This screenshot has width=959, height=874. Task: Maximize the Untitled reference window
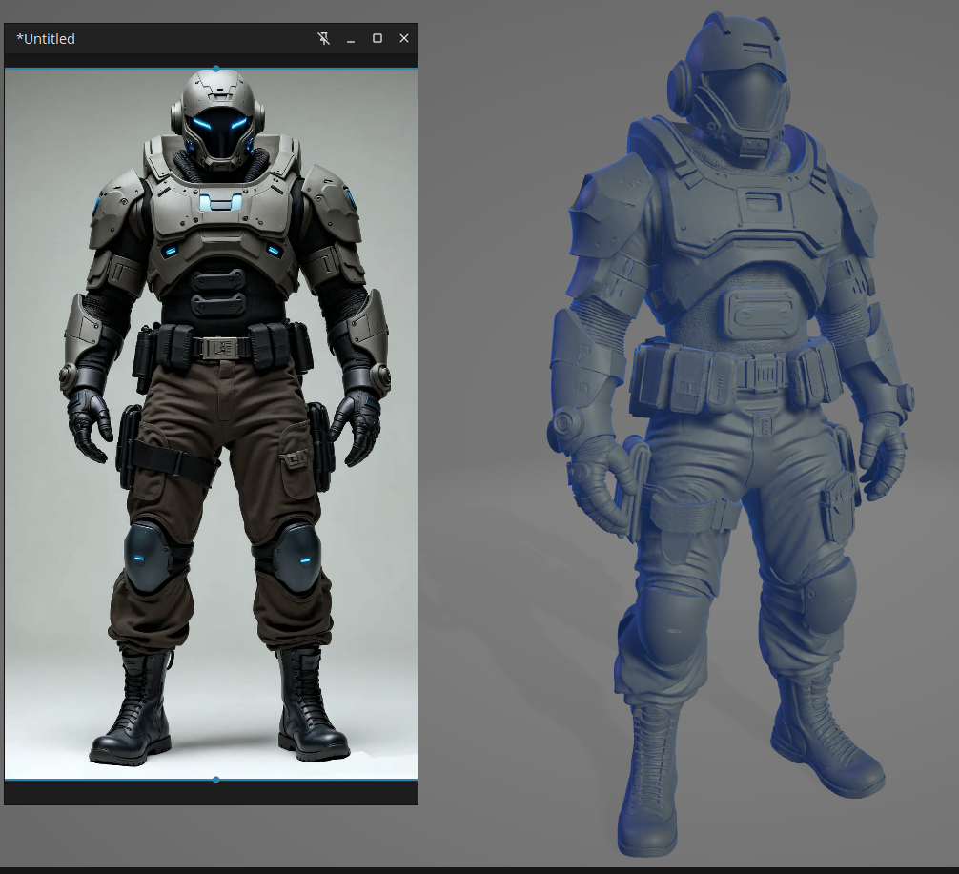click(x=377, y=38)
